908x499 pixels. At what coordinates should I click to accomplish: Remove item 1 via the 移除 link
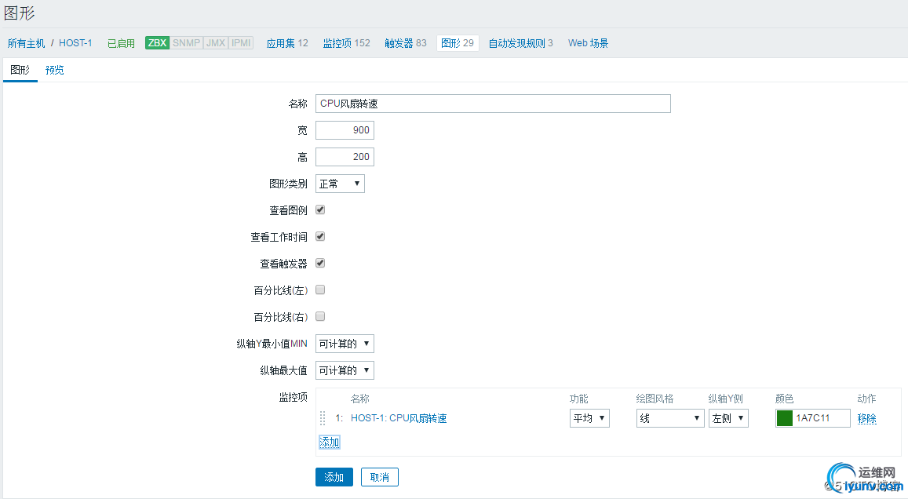[x=866, y=418]
